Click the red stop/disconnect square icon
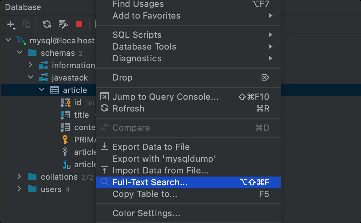 click(x=79, y=24)
